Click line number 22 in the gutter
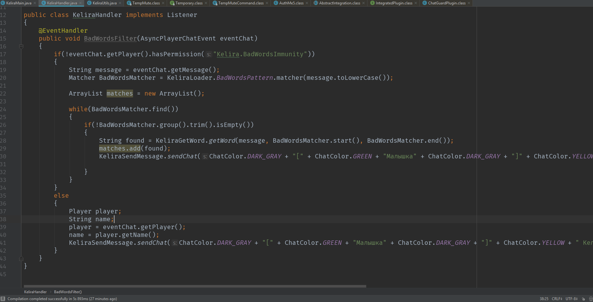This screenshot has width=593, height=302. (x=3, y=93)
